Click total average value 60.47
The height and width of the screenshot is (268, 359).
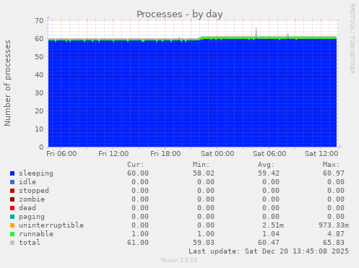(269, 243)
